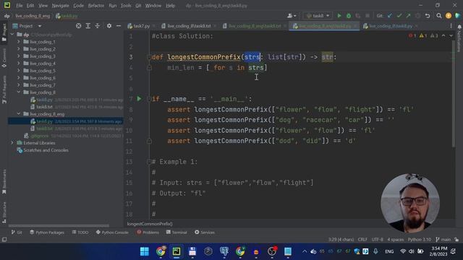463x260 pixels.
Task: Open the task8 run configuration dropdown
Action: (x=318, y=16)
